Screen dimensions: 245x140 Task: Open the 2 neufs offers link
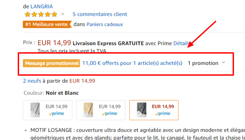(32, 81)
